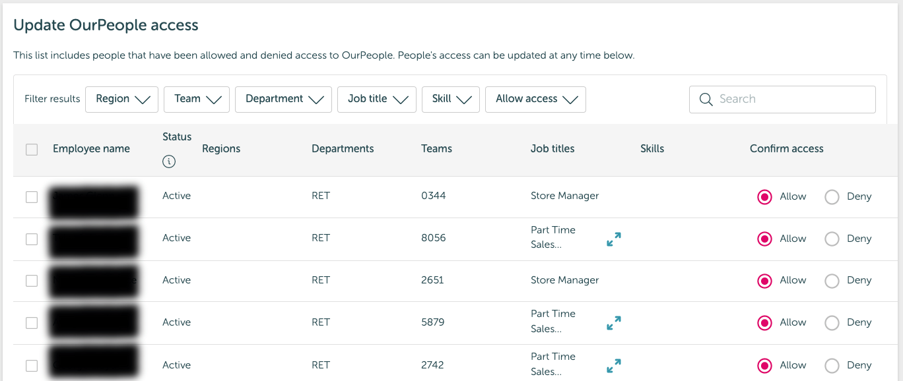Open the Team filter dropdown
903x381 pixels.
click(x=197, y=100)
